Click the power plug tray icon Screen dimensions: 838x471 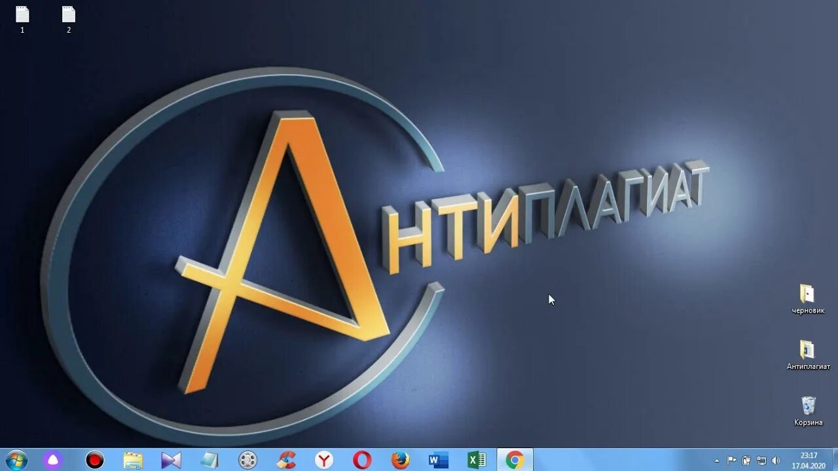click(746, 461)
